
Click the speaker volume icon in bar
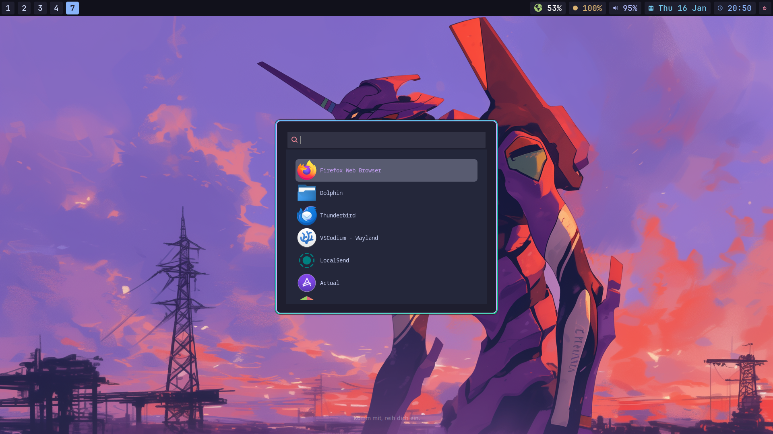click(616, 8)
